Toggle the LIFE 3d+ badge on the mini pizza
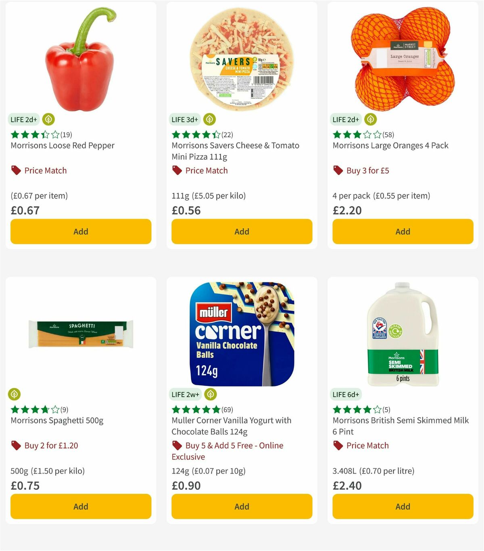 coord(185,119)
